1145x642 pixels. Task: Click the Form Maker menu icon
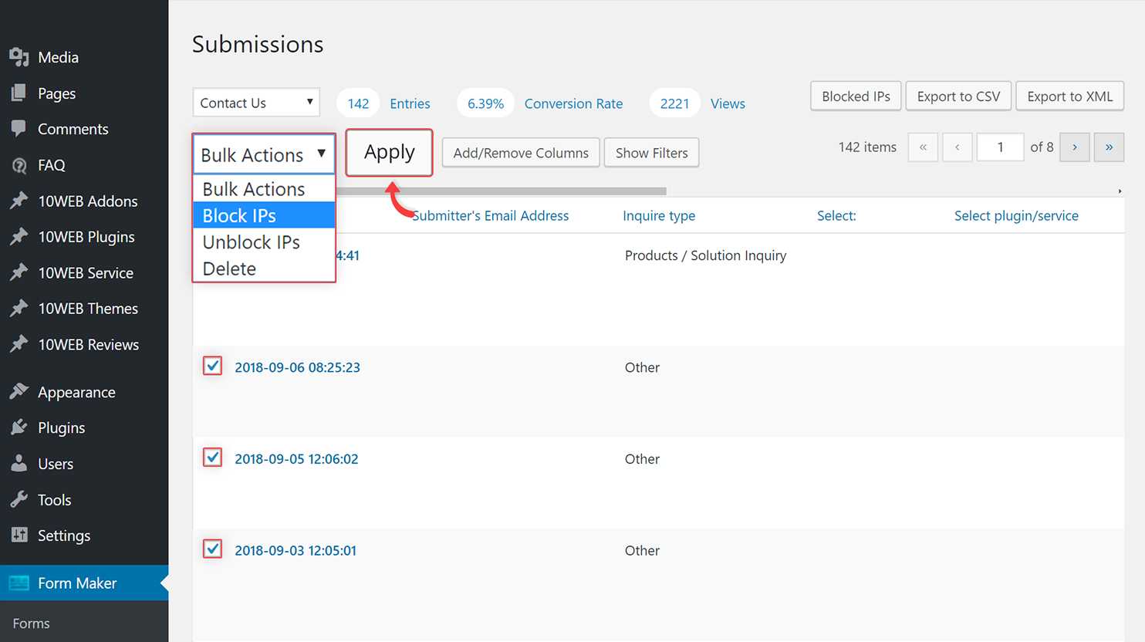(x=19, y=583)
